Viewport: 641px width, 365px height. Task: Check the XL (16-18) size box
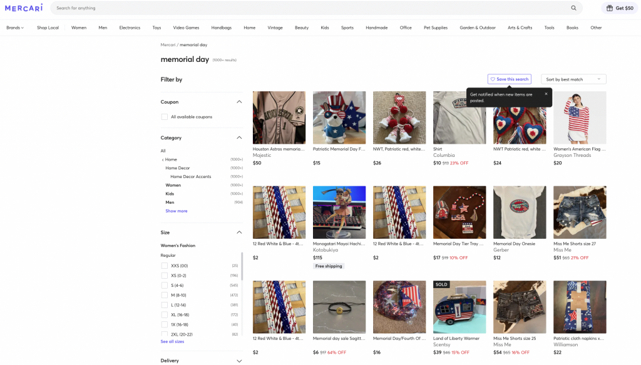(165, 315)
